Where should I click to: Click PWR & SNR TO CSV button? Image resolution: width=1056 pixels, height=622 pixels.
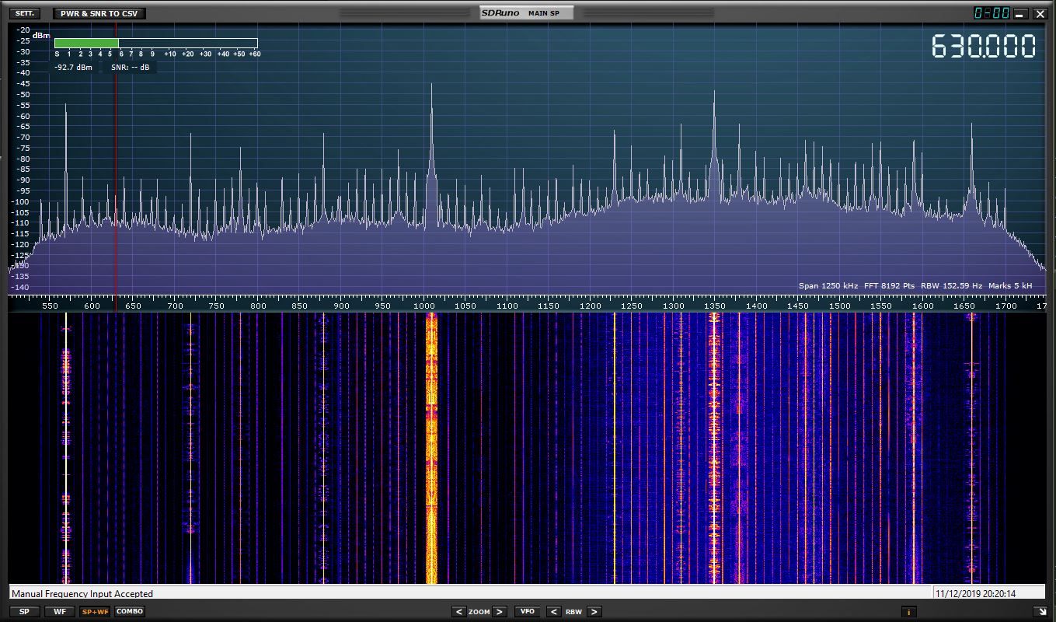coord(99,13)
